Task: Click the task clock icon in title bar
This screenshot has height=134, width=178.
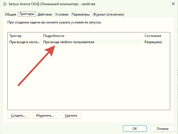Action: [5, 4]
